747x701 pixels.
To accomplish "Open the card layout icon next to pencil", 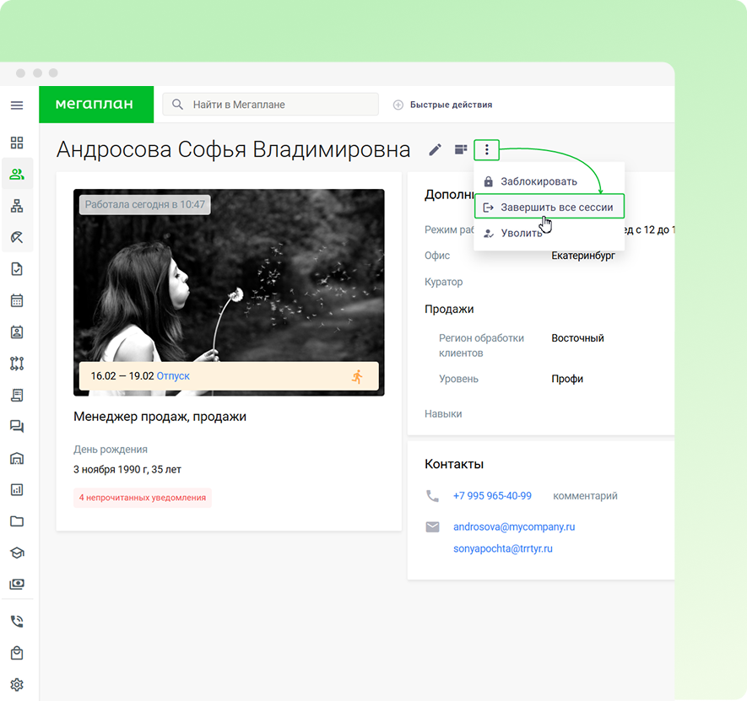I will (461, 149).
